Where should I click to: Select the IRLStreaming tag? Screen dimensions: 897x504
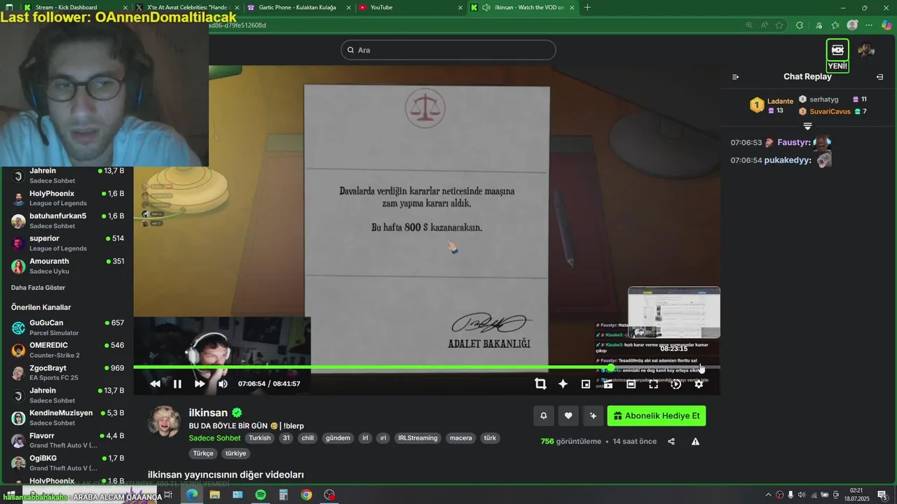[x=418, y=438]
